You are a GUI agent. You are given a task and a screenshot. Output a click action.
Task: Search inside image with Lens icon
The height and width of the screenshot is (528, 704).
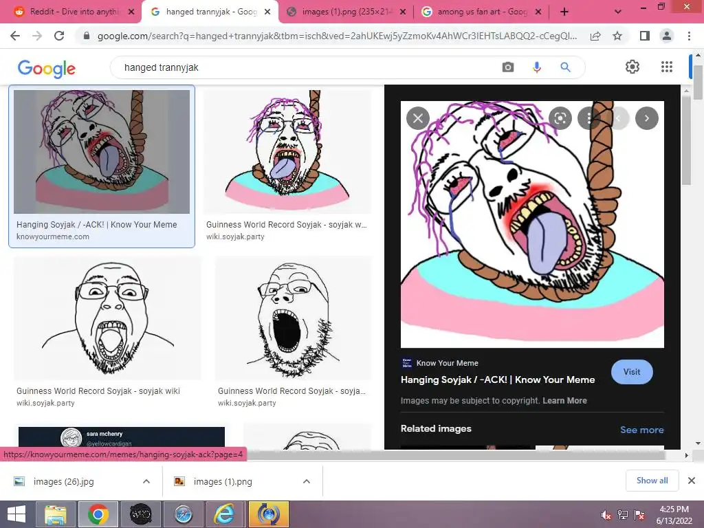[x=560, y=118]
